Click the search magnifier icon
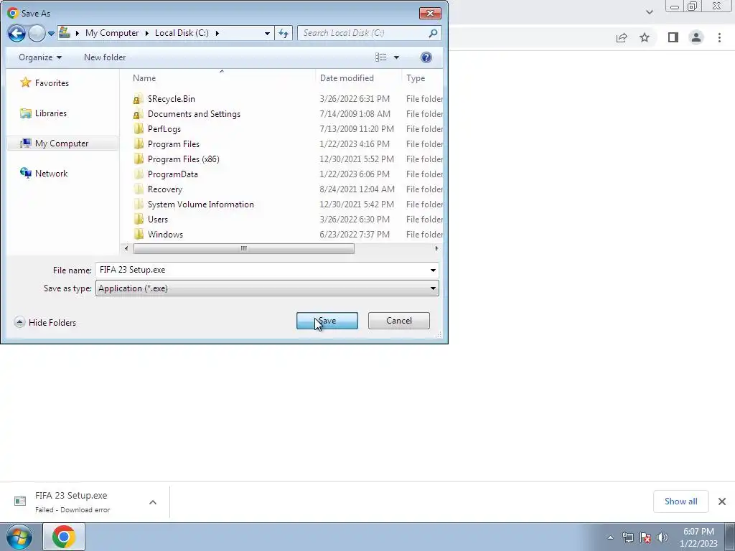This screenshot has height=551, width=735. pos(433,33)
